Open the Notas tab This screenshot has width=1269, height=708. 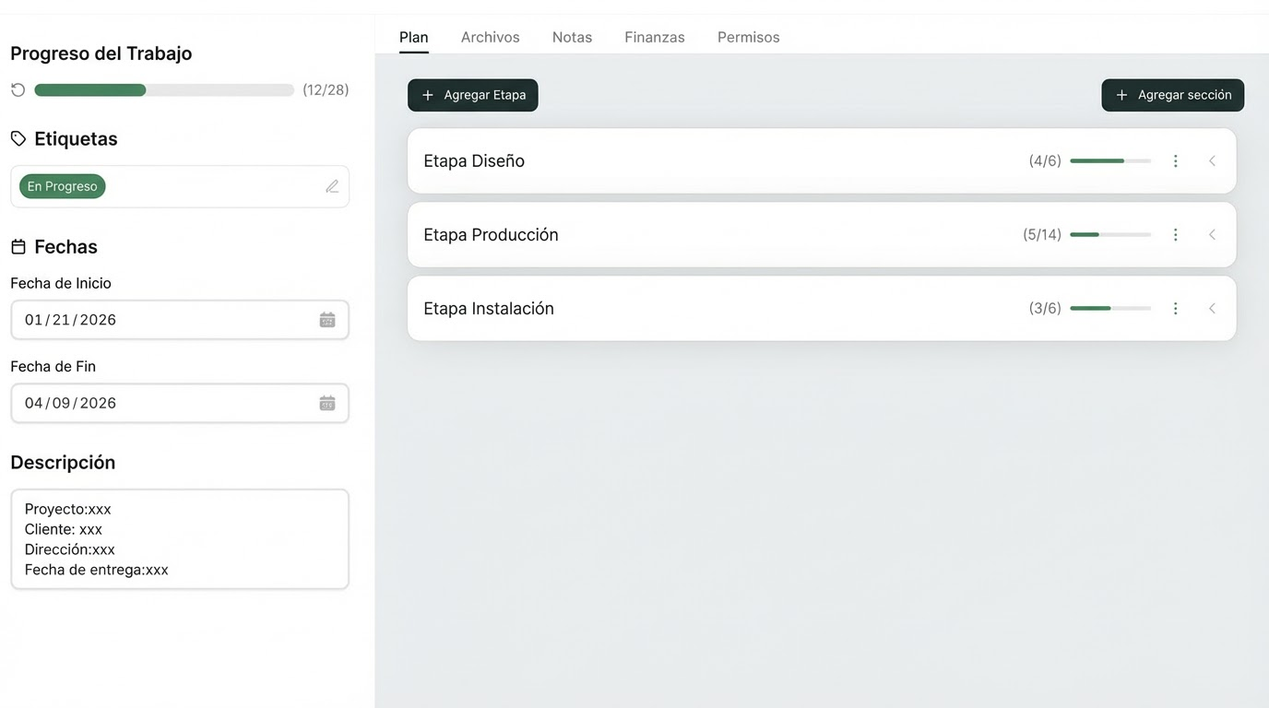coord(572,38)
